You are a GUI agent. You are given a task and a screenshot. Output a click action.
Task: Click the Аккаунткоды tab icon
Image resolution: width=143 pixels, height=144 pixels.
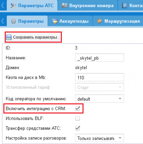55,21
